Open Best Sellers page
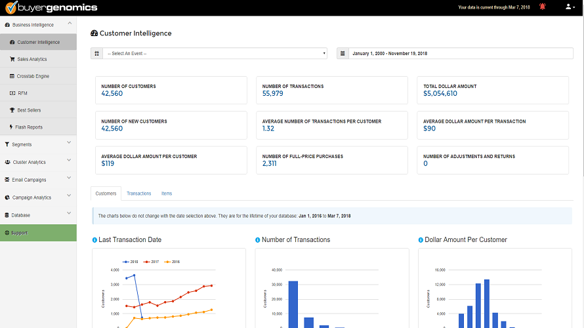This screenshot has height=328, width=584. 38,110
